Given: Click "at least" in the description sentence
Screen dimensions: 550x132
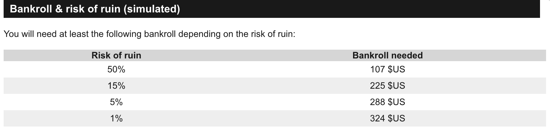Looking at the screenshot, I should [x=74, y=34].
